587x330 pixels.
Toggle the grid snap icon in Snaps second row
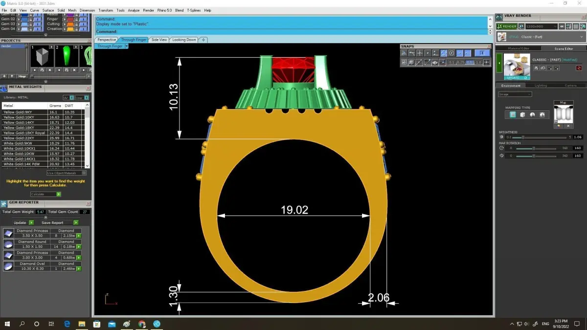pyautogui.click(x=405, y=62)
